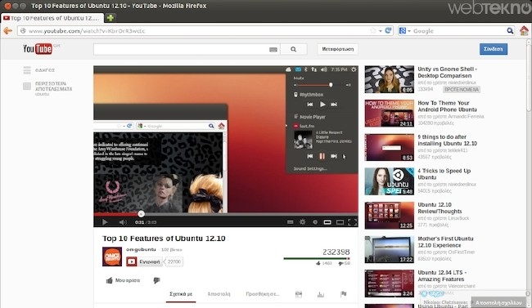Open Unity vs Gnome Shell thumbnail
This screenshot has height=308, width=532.
(390, 79)
